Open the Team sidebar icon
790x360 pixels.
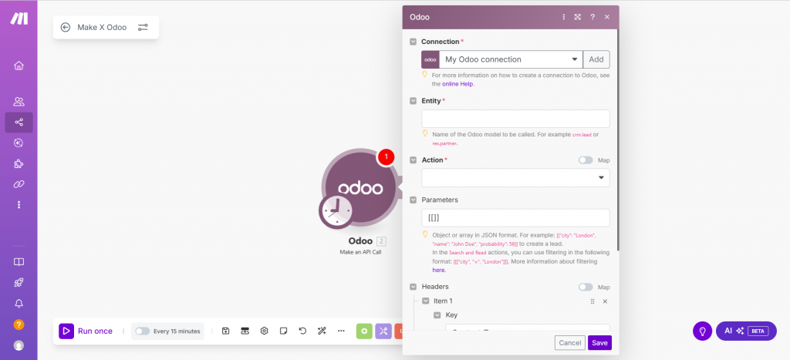(x=19, y=102)
